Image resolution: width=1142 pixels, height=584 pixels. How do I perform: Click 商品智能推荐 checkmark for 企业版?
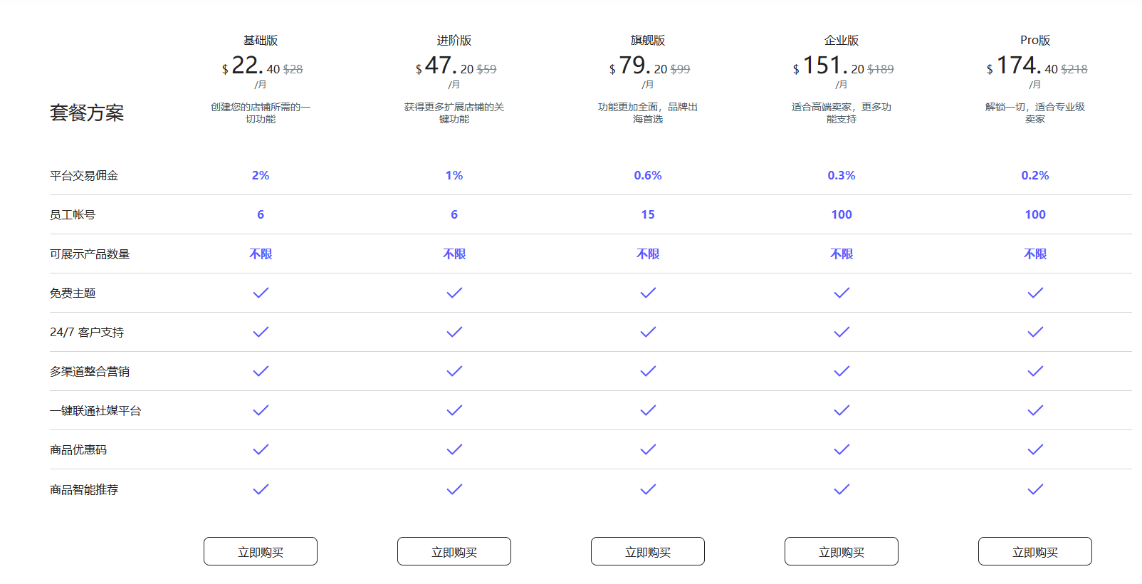842,489
